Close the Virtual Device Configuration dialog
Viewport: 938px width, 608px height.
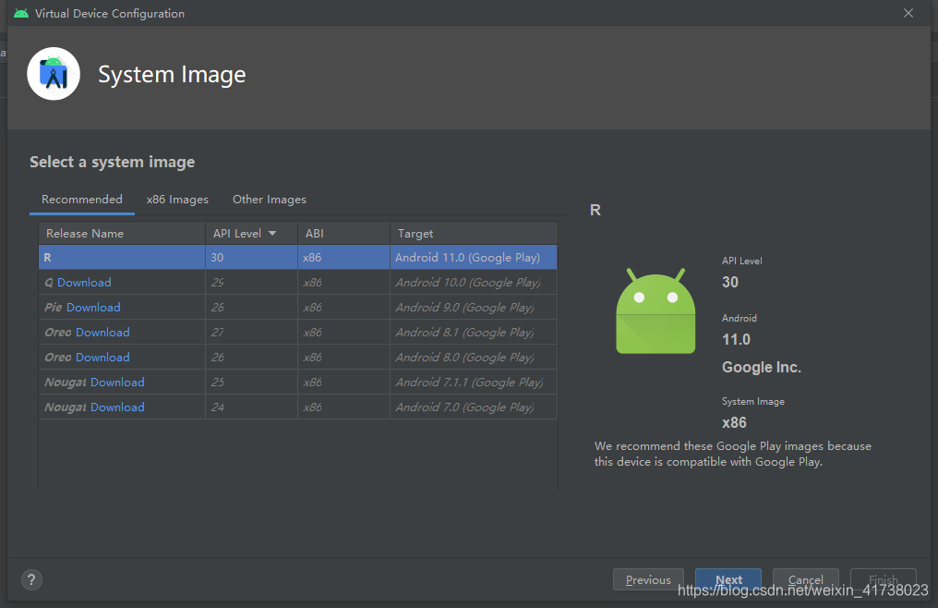908,13
